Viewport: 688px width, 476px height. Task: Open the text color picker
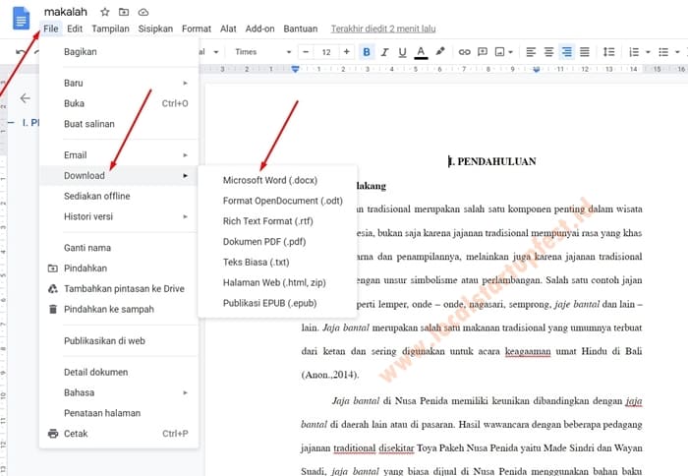pyautogui.click(x=421, y=52)
